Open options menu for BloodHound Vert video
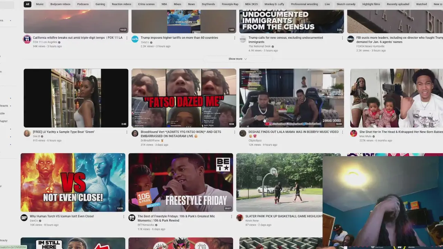The width and height of the screenshot is (443, 249). tap(235, 132)
